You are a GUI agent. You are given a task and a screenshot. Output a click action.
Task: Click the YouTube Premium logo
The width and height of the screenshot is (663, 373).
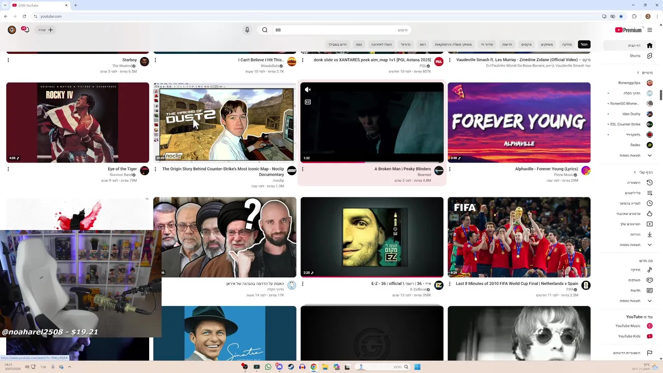tap(628, 30)
